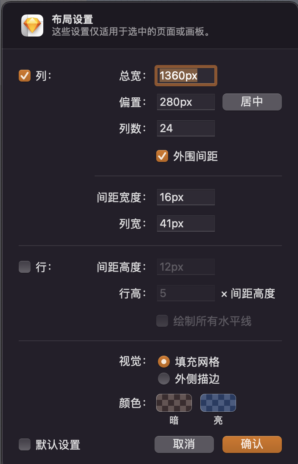Select the 填充网格 fill grid radio button
The height and width of the screenshot is (464, 298).
[163, 362]
